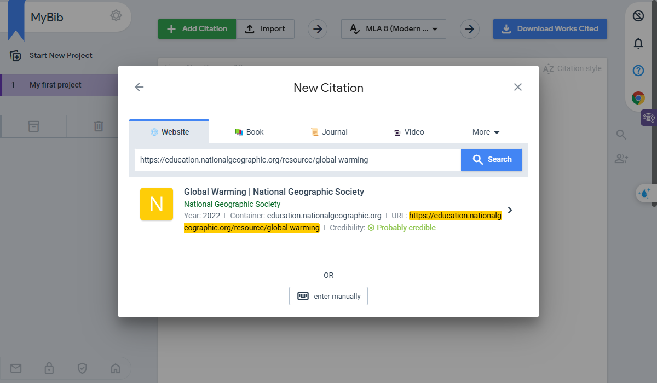
Task: Open MyBib settings gear icon
Action: coord(116,16)
